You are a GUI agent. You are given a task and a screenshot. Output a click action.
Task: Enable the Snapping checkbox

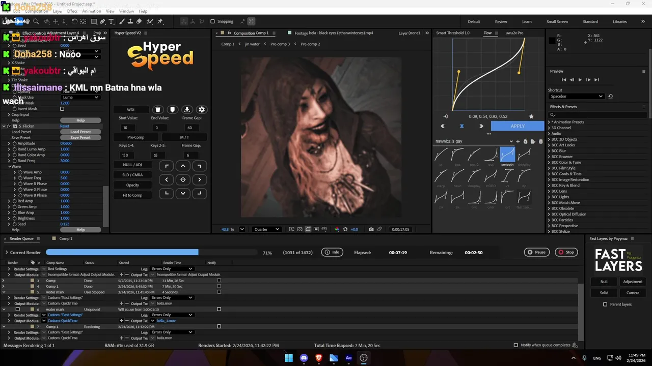(212, 21)
